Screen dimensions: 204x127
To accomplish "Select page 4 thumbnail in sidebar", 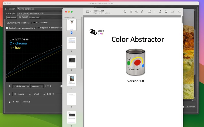I will click(x=72, y=80).
